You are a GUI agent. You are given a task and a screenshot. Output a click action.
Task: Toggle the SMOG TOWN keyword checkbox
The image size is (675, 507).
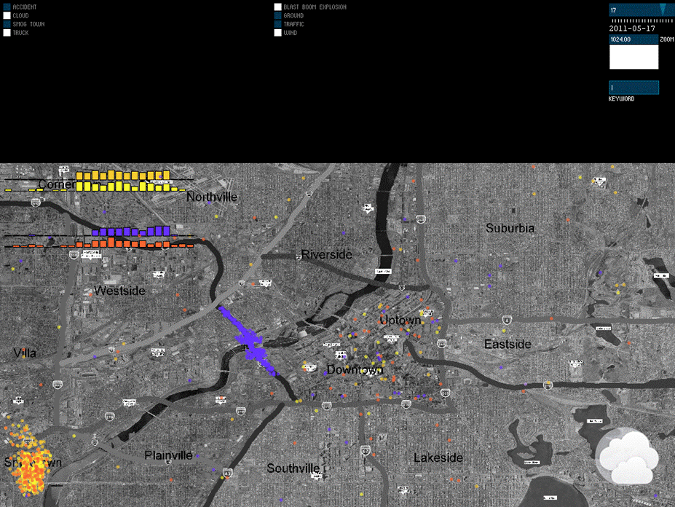[7, 25]
